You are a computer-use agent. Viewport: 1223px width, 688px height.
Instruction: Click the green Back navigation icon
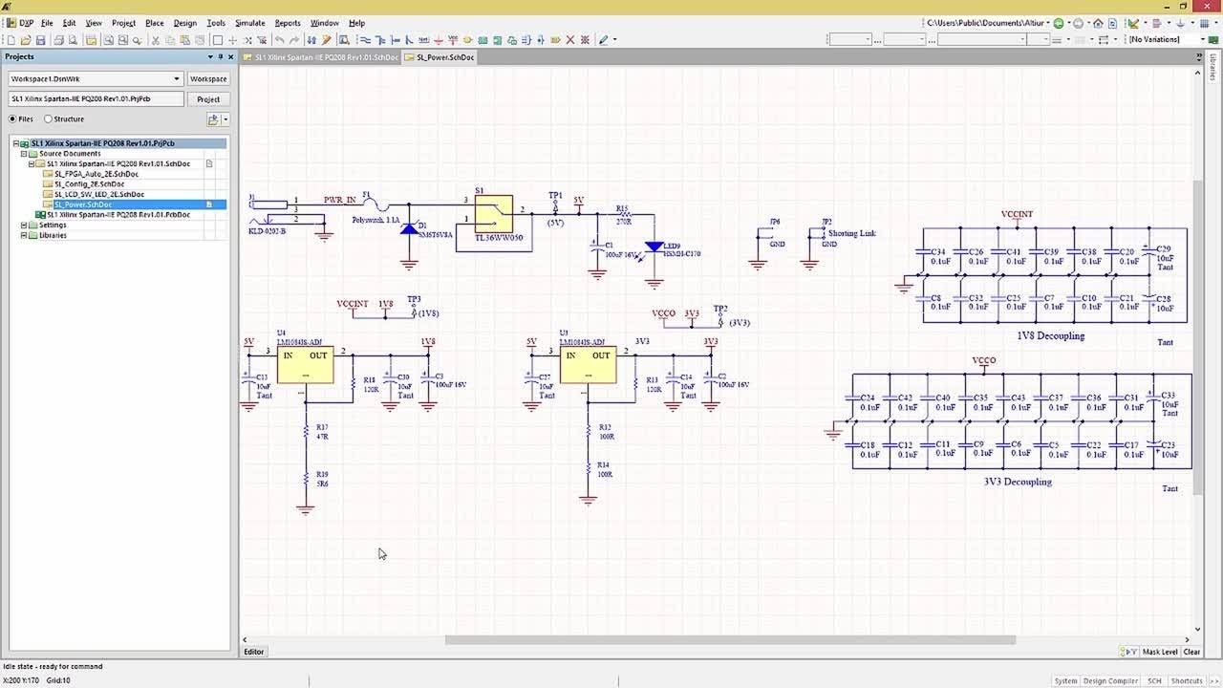click(1059, 23)
